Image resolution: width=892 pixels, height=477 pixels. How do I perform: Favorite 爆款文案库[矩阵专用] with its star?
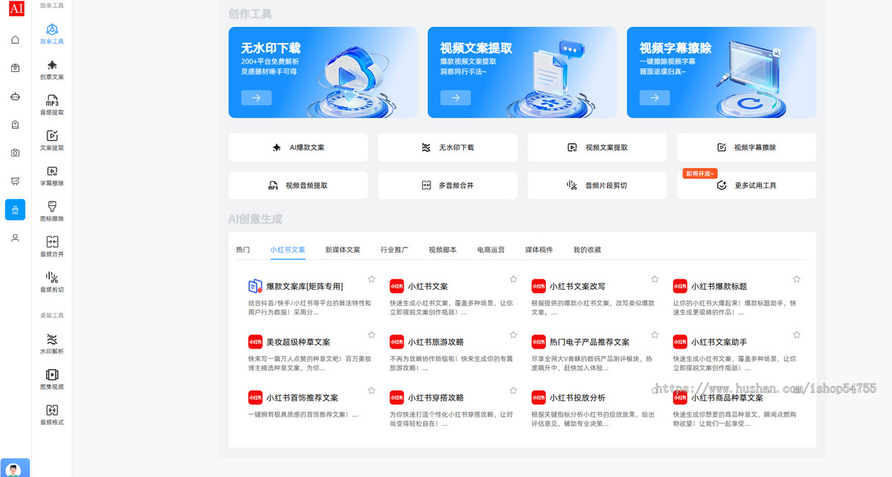pos(371,279)
